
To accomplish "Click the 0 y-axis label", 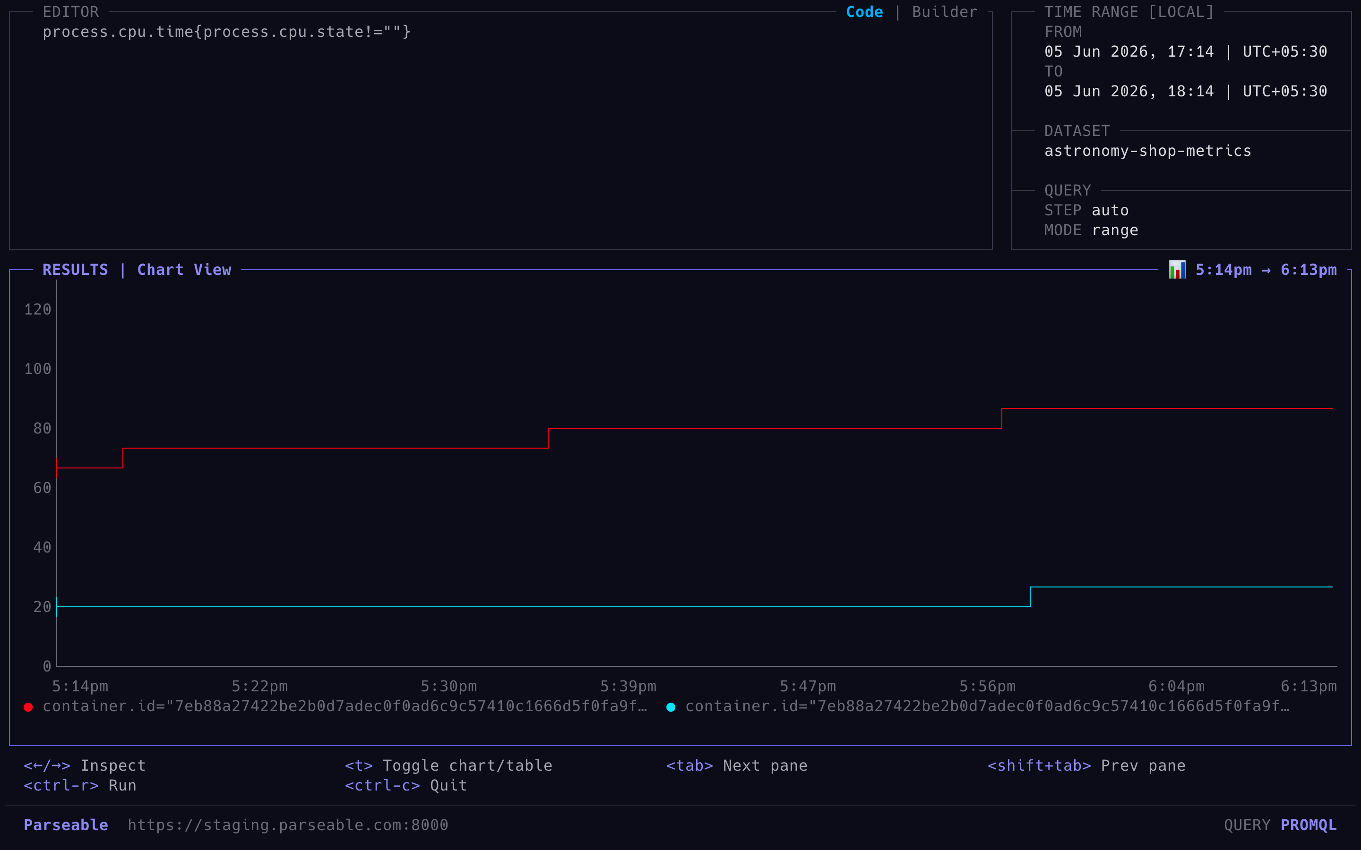I will tap(47, 667).
